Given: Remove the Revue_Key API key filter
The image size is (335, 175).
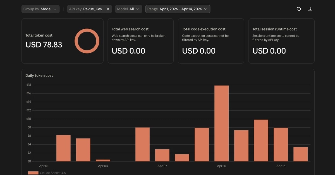Looking at the screenshot, I should click(108, 9).
